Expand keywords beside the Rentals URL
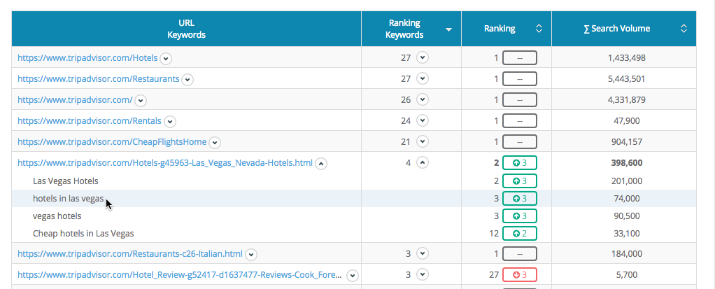This screenshot has height=289, width=715. click(x=170, y=122)
